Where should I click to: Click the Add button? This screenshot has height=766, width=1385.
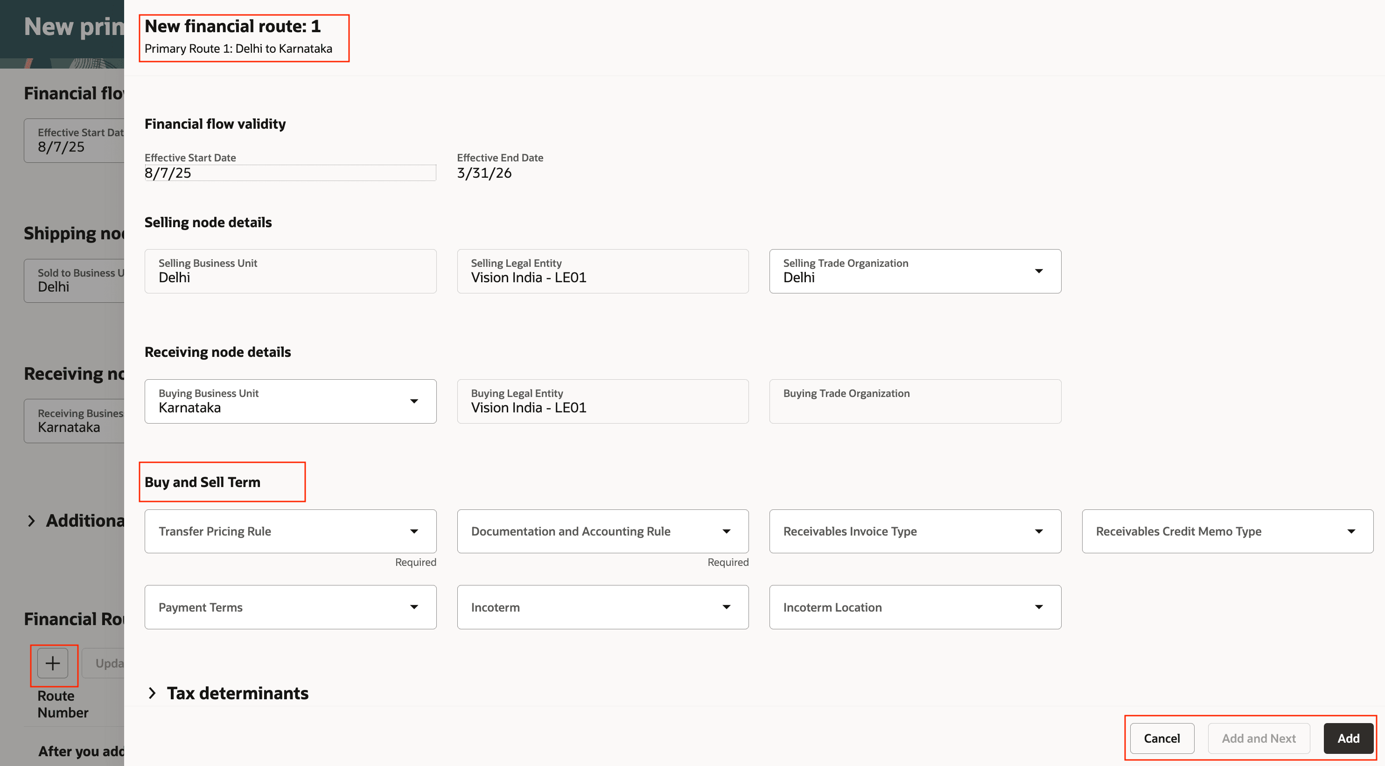[x=1348, y=738]
